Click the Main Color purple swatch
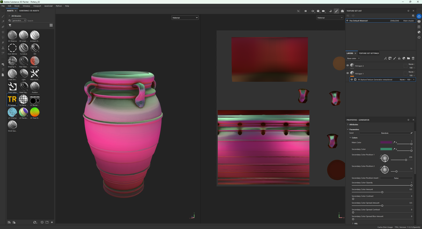This screenshot has height=229, width=422. [x=386, y=142]
